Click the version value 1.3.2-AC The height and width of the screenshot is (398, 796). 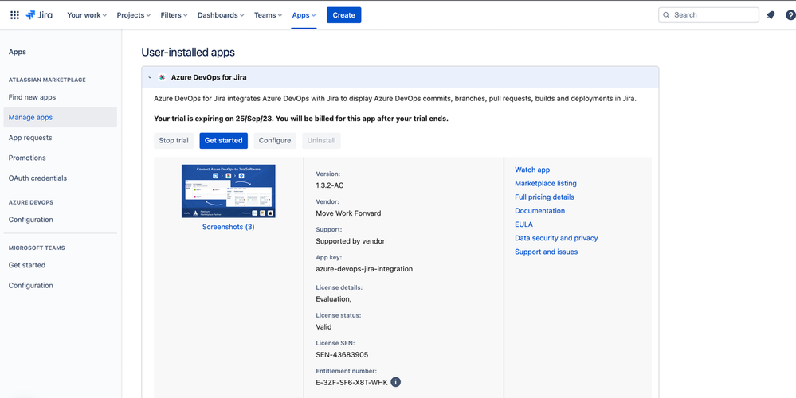[x=329, y=185]
